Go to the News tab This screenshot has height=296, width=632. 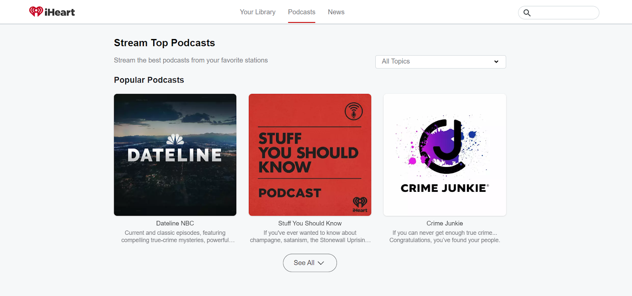point(336,12)
